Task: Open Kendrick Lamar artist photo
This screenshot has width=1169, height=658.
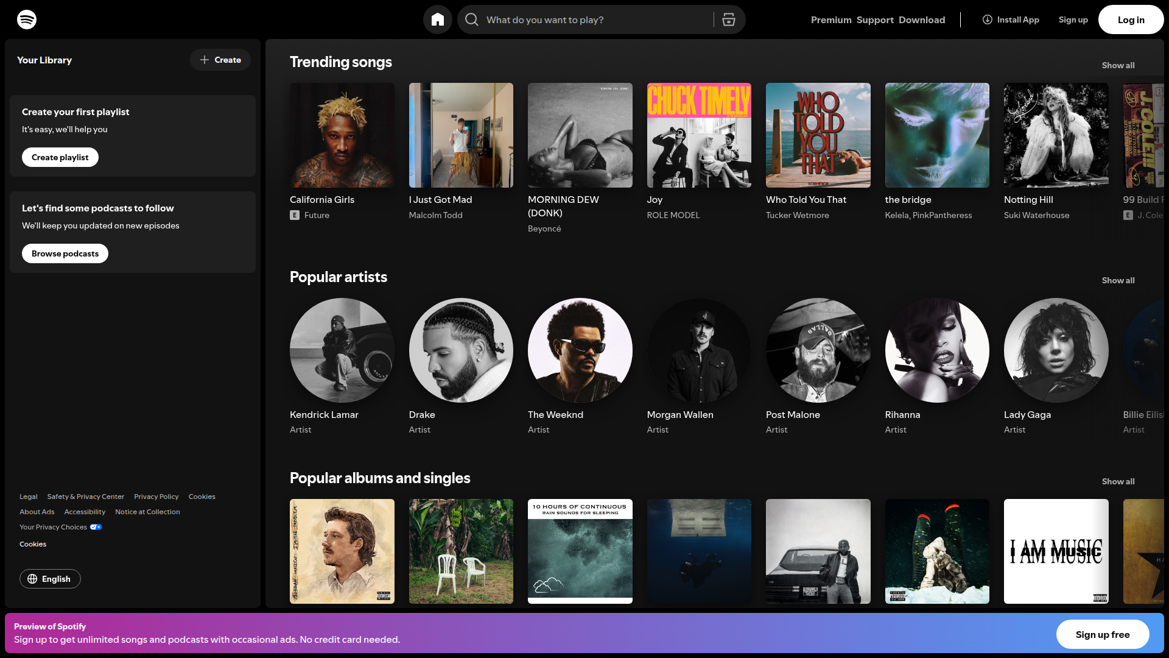Action: tap(342, 350)
